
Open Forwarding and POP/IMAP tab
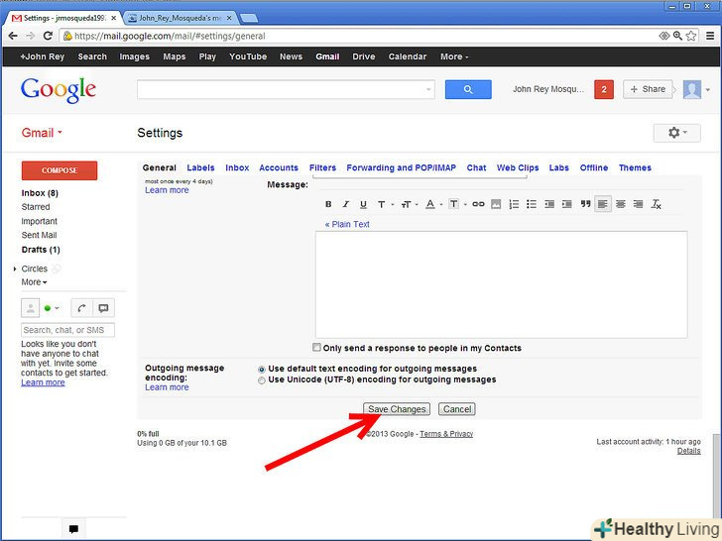[401, 167]
